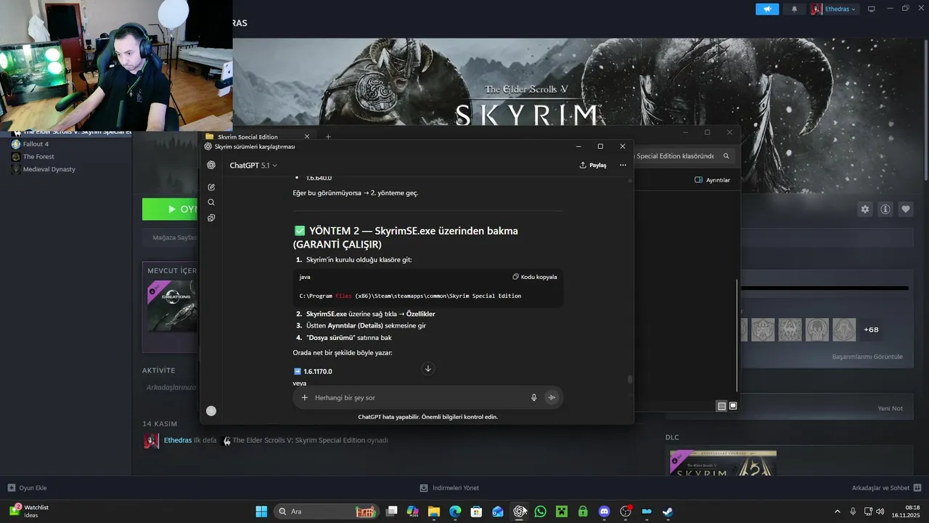Screen dimensions: 929x523
Task: Click Başarımlarımı Görüntüle link
Action: (x=867, y=357)
